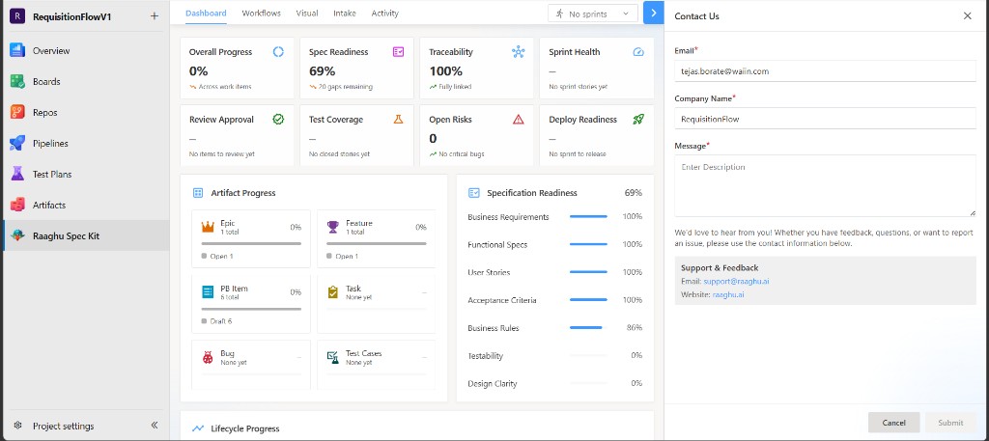Click the Message description text area
This screenshot has width=989, height=441.
pyautogui.click(x=825, y=186)
